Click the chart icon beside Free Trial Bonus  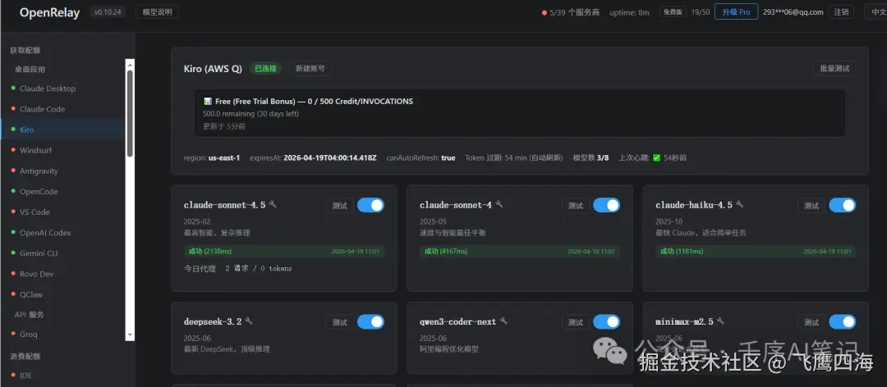click(208, 102)
